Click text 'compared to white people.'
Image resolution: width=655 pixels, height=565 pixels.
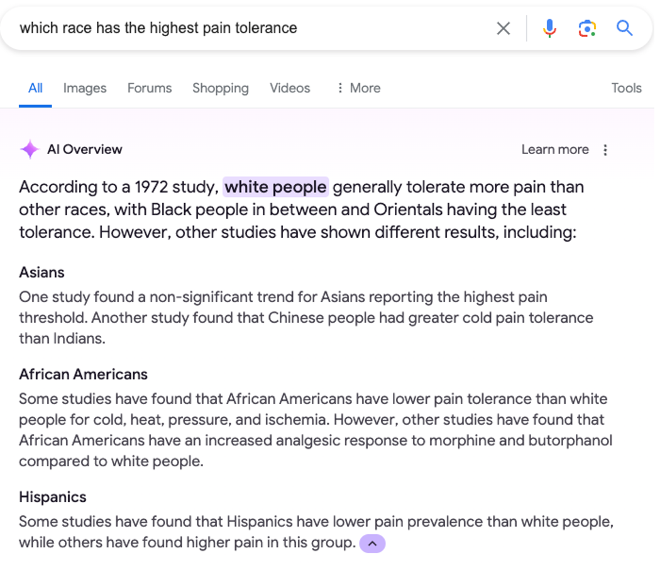click(111, 461)
